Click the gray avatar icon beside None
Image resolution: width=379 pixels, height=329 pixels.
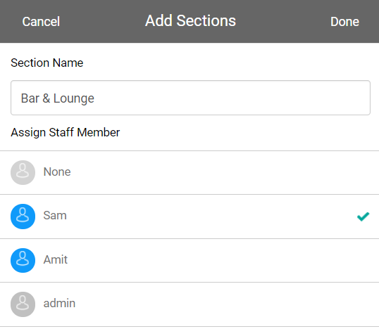[x=23, y=172]
